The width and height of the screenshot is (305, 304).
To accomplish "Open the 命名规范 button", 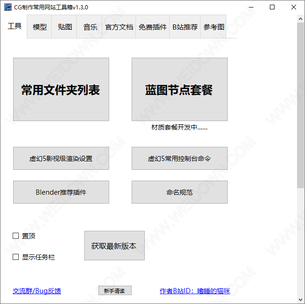I will point(179,192).
